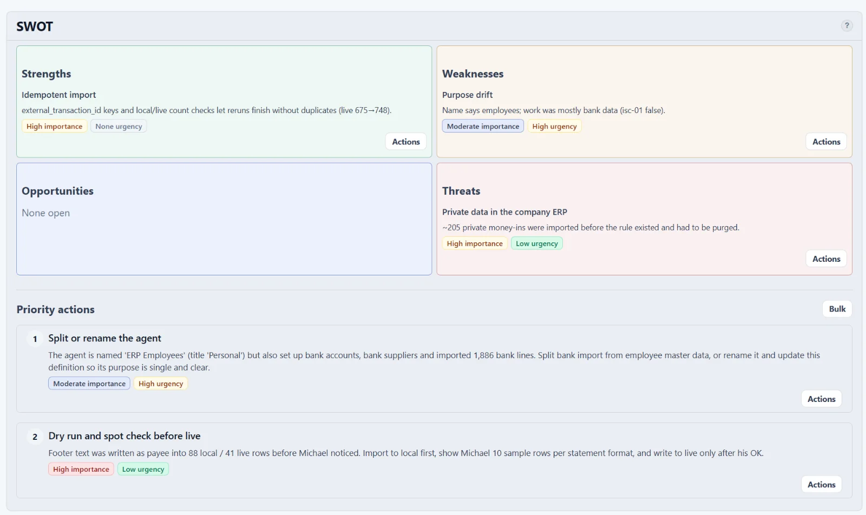
Task: Select 'Private data in the company ERP' title
Action: click(x=504, y=212)
